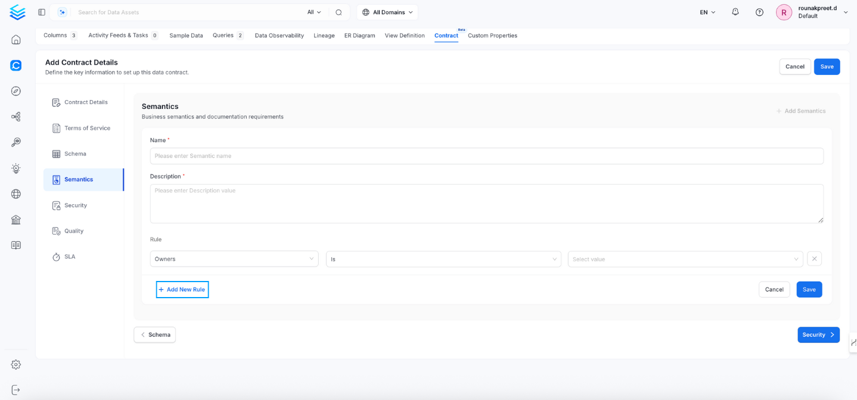Screen dimensions: 857x400
Task: Open the Glossary book icon in sidebar
Action: click(15, 245)
